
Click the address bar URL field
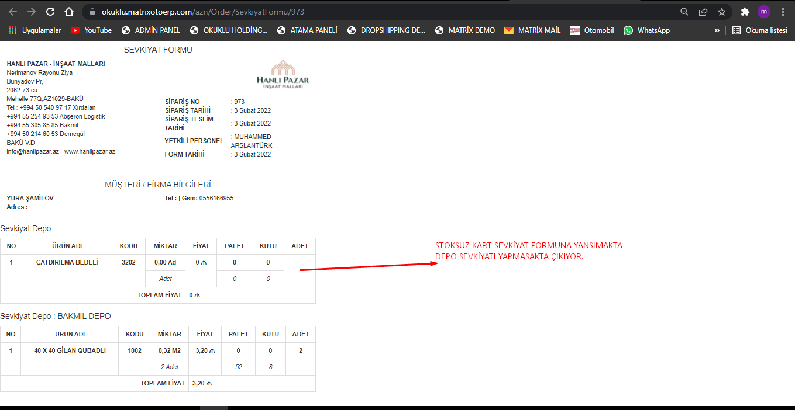pyautogui.click(x=351, y=12)
